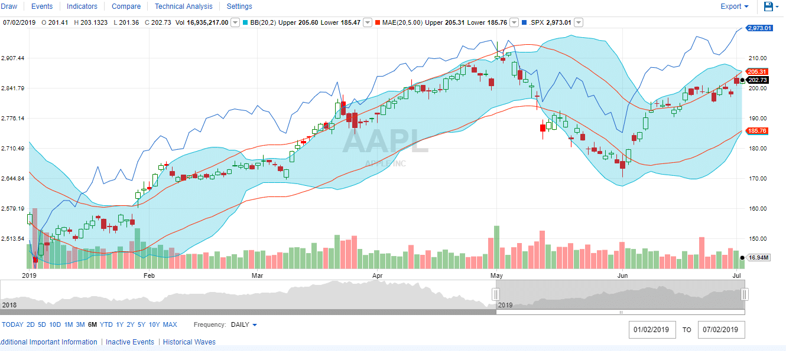
Task: Click the save floppy disk icon
Action: click(x=768, y=6)
